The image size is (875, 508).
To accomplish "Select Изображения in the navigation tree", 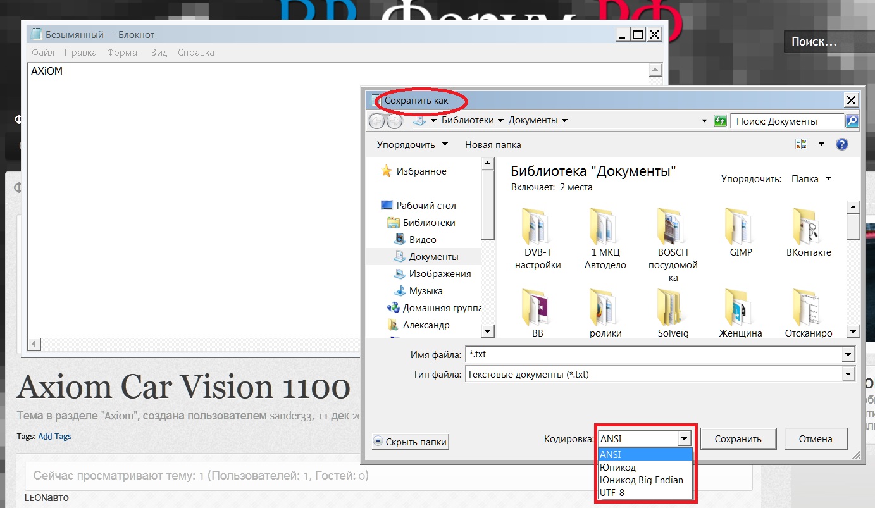I will [439, 274].
